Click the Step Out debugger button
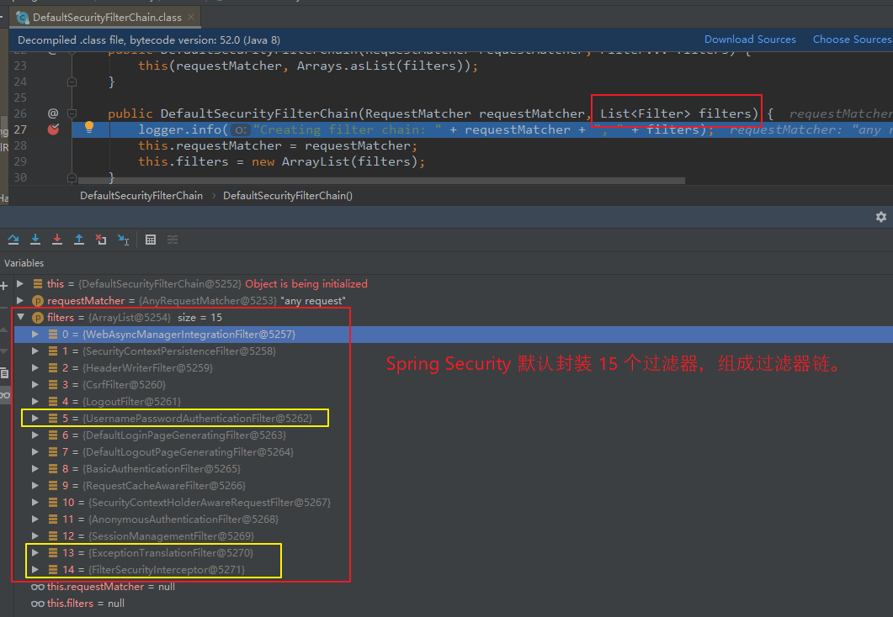This screenshot has height=617, width=893. click(x=79, y=240)
